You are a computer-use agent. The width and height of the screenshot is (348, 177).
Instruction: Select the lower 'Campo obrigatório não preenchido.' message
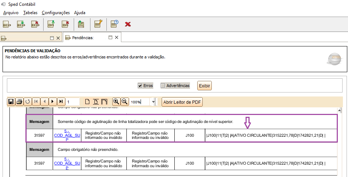point(88,149)
